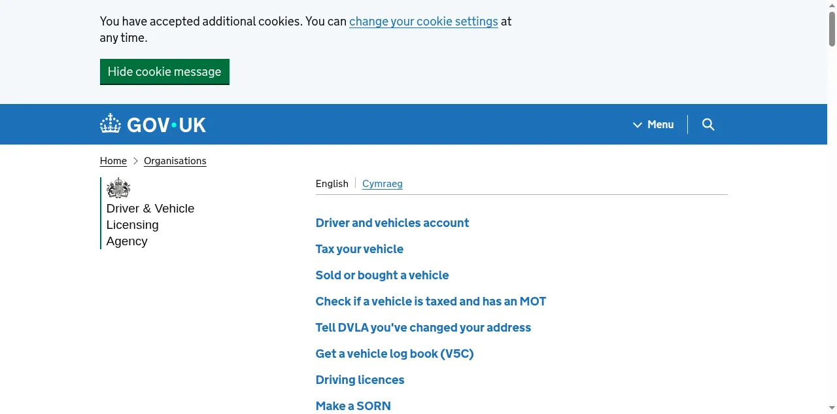This screenshot has height=414, width=837.
Task: Click the DVLA royal crest icon
Action: (x=118, y=188)
